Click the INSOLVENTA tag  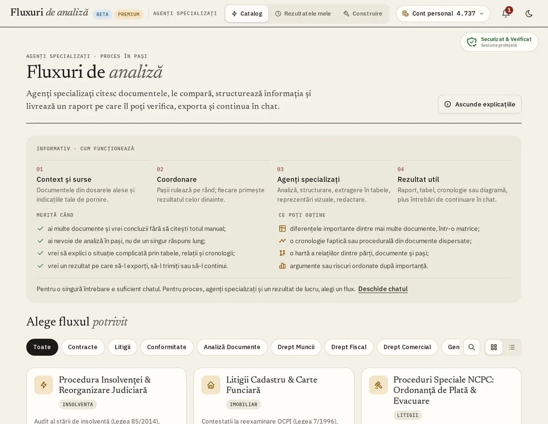(x=78, y=404)
